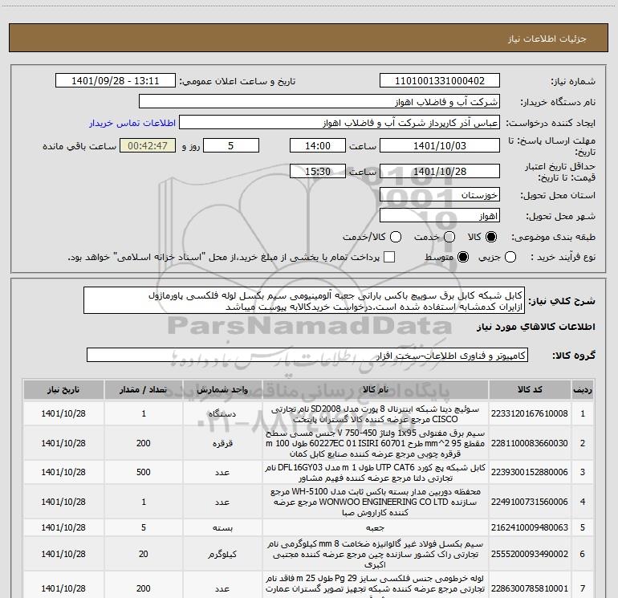Click the general description text box
The width and height of the screenshot is (618, 598).
(304, 300)
